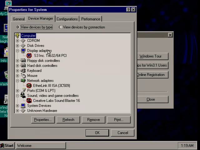This screenshot has width=200, height=150.
Task: Click the Sound, video and game controllers icon
Action: [23, 96]
